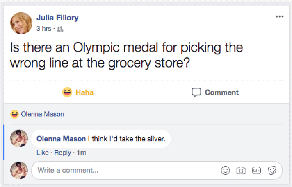Like Olenna Mason's comment
Image resolution: width=292 pixels, height=187 pixels.
43,153
